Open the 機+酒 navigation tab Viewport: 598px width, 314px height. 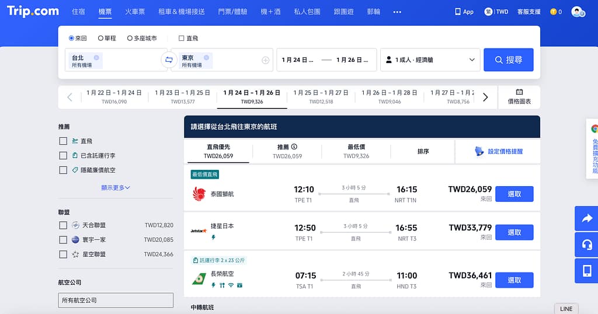(x=270, y=12)
